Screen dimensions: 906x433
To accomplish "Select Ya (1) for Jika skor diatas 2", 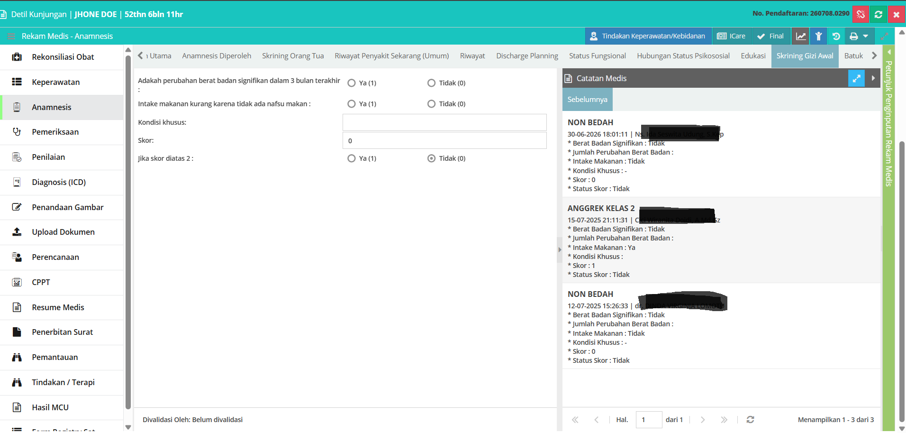I will coord(352,158).
